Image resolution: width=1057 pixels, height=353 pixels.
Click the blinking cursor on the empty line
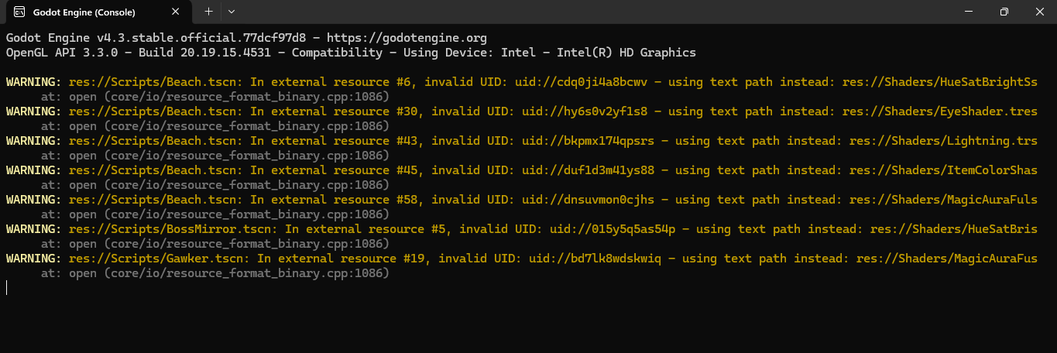(x=7, y=288)
